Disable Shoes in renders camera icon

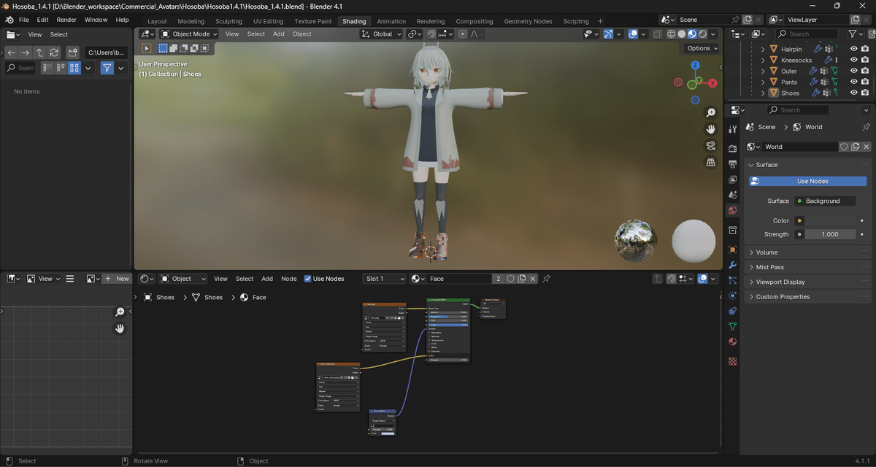coord(865,93)
